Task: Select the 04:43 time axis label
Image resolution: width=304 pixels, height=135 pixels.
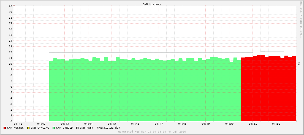Action: [x=65, y=124]
